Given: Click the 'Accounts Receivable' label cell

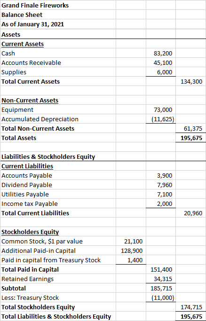Looking at the screenshot, I should pos(58,63).
